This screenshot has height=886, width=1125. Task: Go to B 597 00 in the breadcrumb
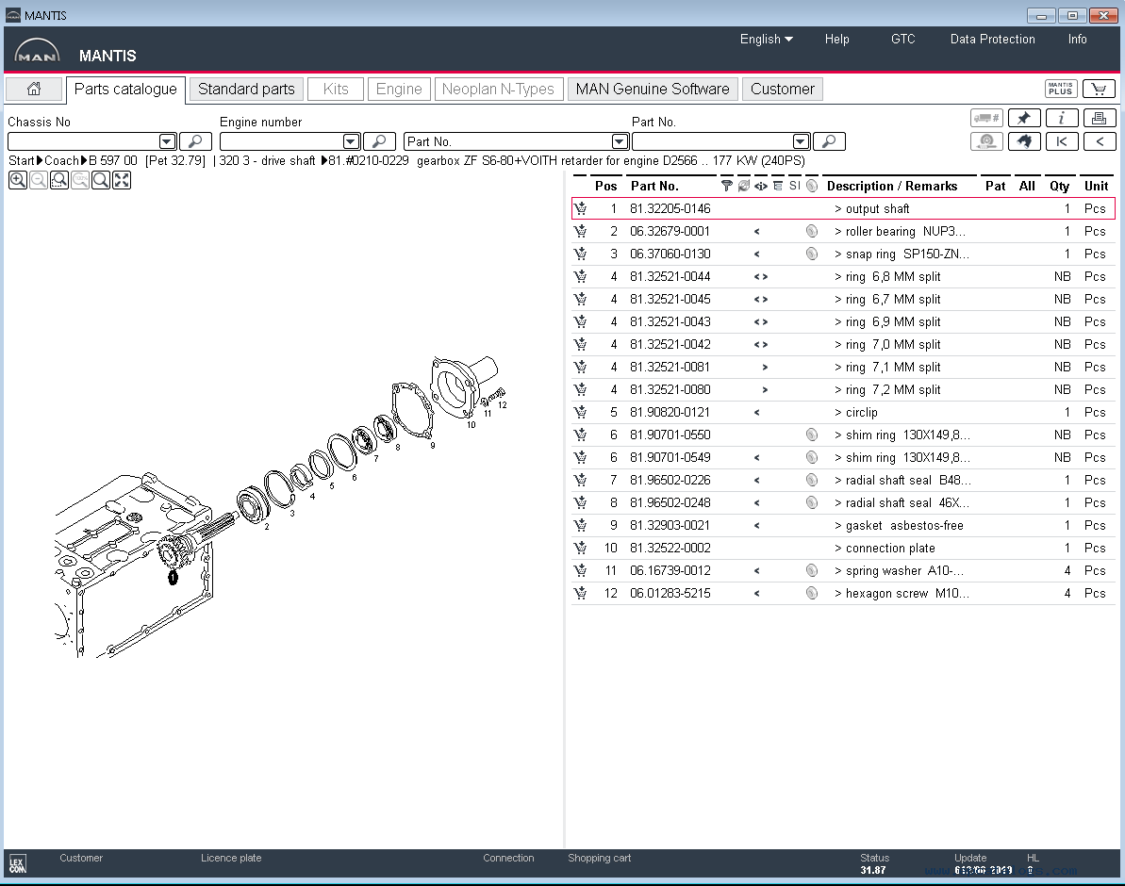[113, 160]
